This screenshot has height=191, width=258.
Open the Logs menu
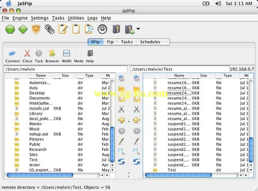click(x=92, y=18)
